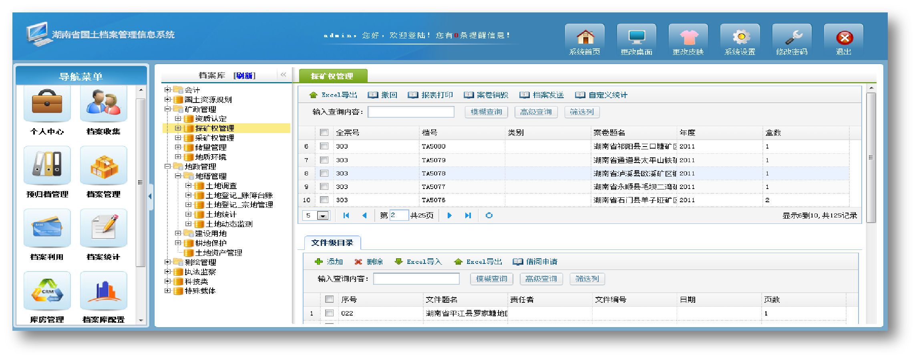Expand the 测绘管理 tree node
Viewport: 917px width, 360px height.
point(167,262)
